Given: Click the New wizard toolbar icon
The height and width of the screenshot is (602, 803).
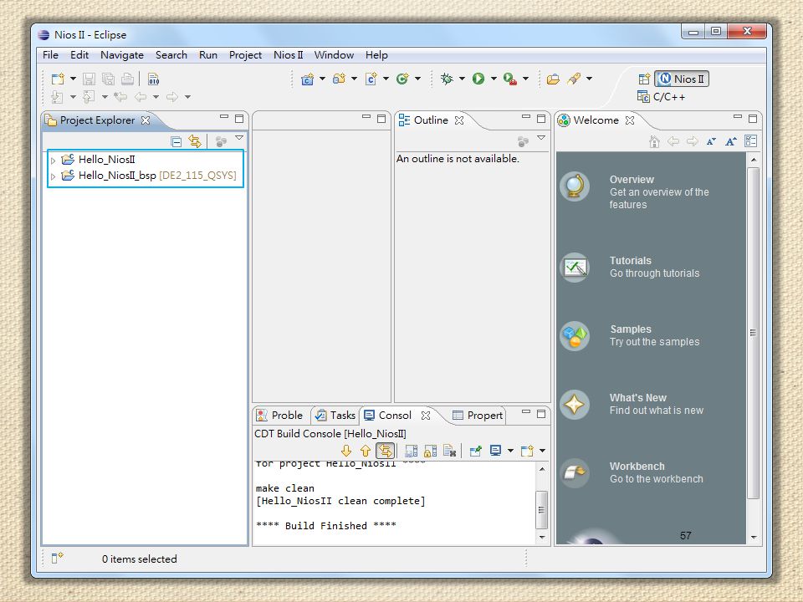Looking at the screenshot, I should [x=58, y=79].
